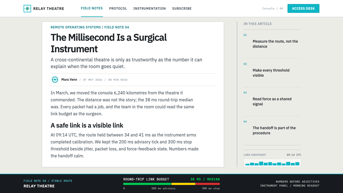The height and width of the screenshot is (193, 343).
Task: Go to Instrumentation nav item
Action: [x=150, y=9]
